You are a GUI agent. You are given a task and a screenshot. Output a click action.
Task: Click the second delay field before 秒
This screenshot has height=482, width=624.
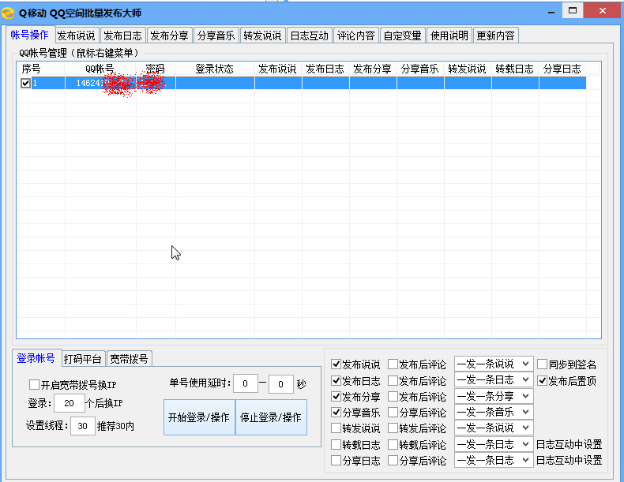click(x=281, y=384)
